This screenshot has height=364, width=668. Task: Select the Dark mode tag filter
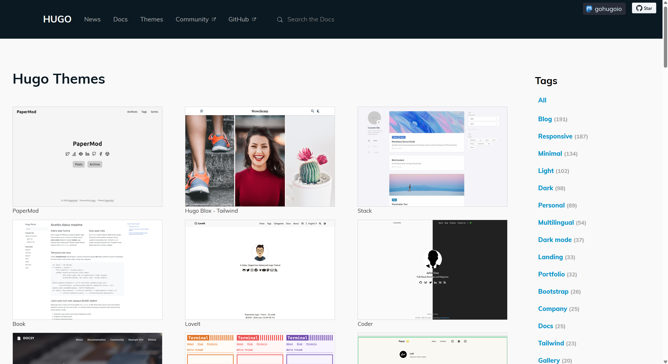pos(555,240)
